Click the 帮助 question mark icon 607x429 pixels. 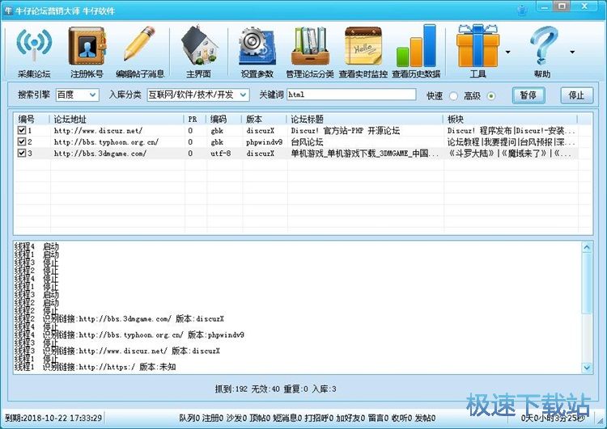tap(542, 52)
